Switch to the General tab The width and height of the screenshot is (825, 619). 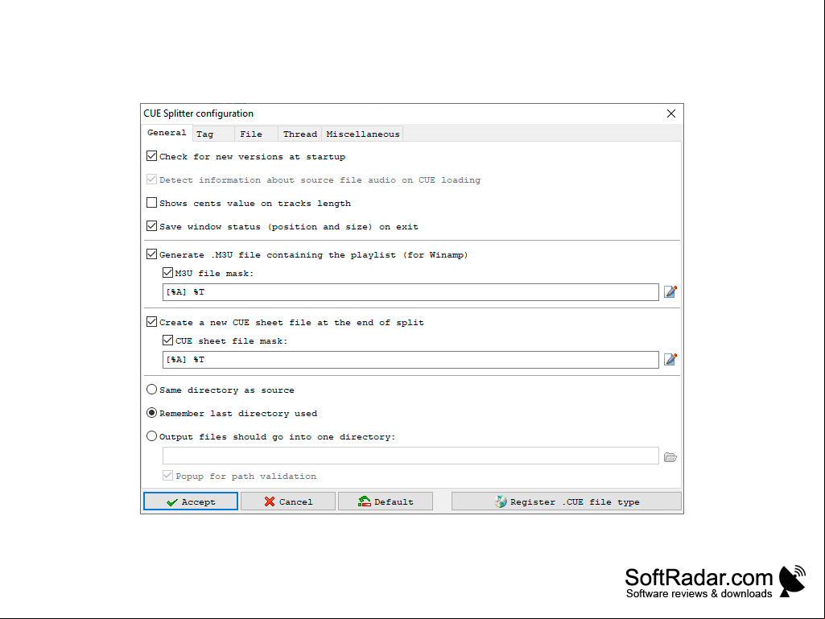[167, 133]
